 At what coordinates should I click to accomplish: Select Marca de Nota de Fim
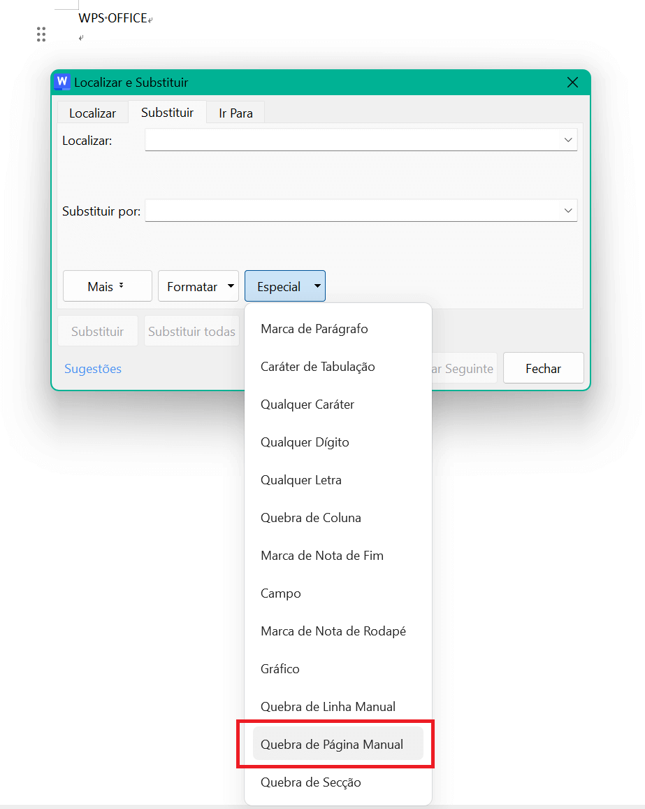click(321, 555)
